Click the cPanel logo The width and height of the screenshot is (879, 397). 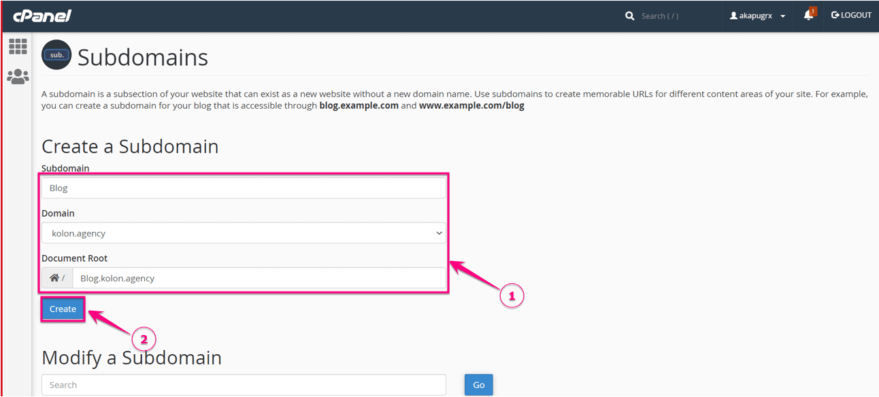(x=42, y=16)
